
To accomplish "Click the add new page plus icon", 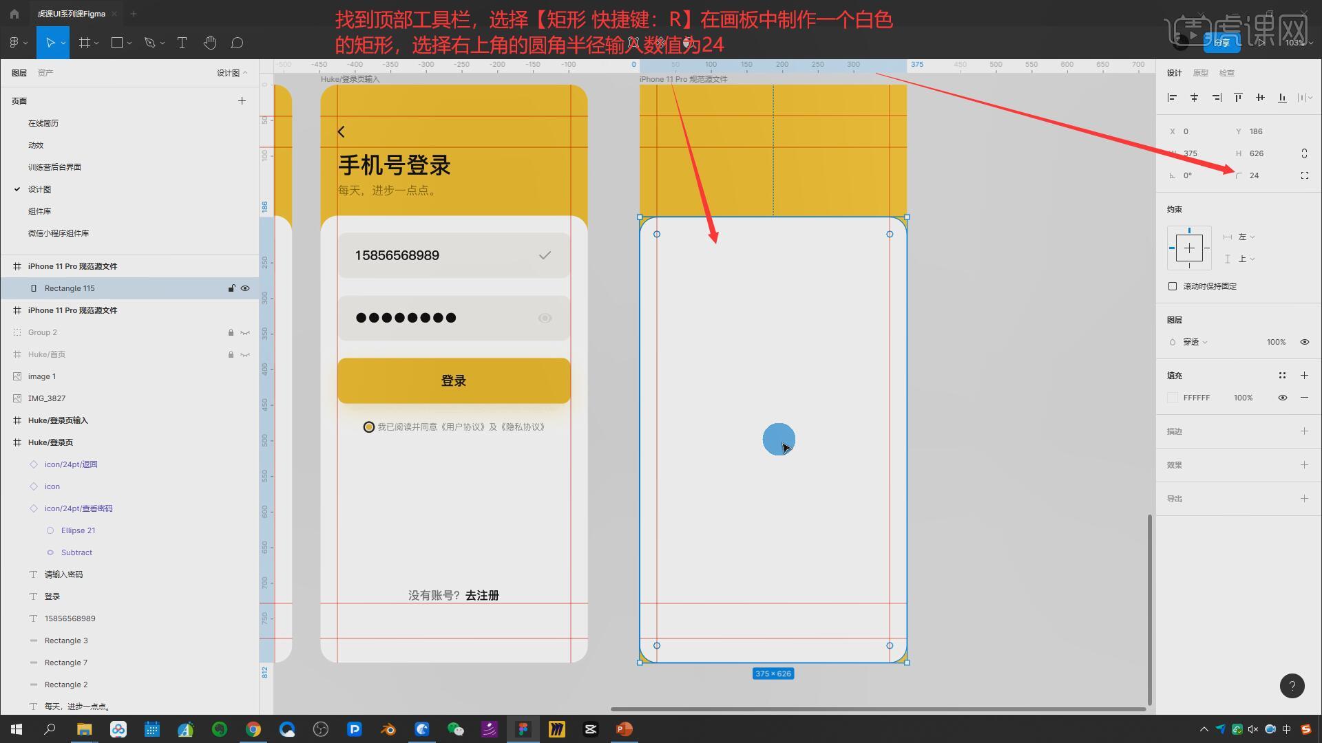I will coord(242,101).
